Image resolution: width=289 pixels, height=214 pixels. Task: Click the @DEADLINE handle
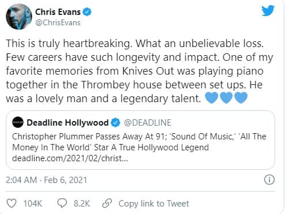coord(147,123)
